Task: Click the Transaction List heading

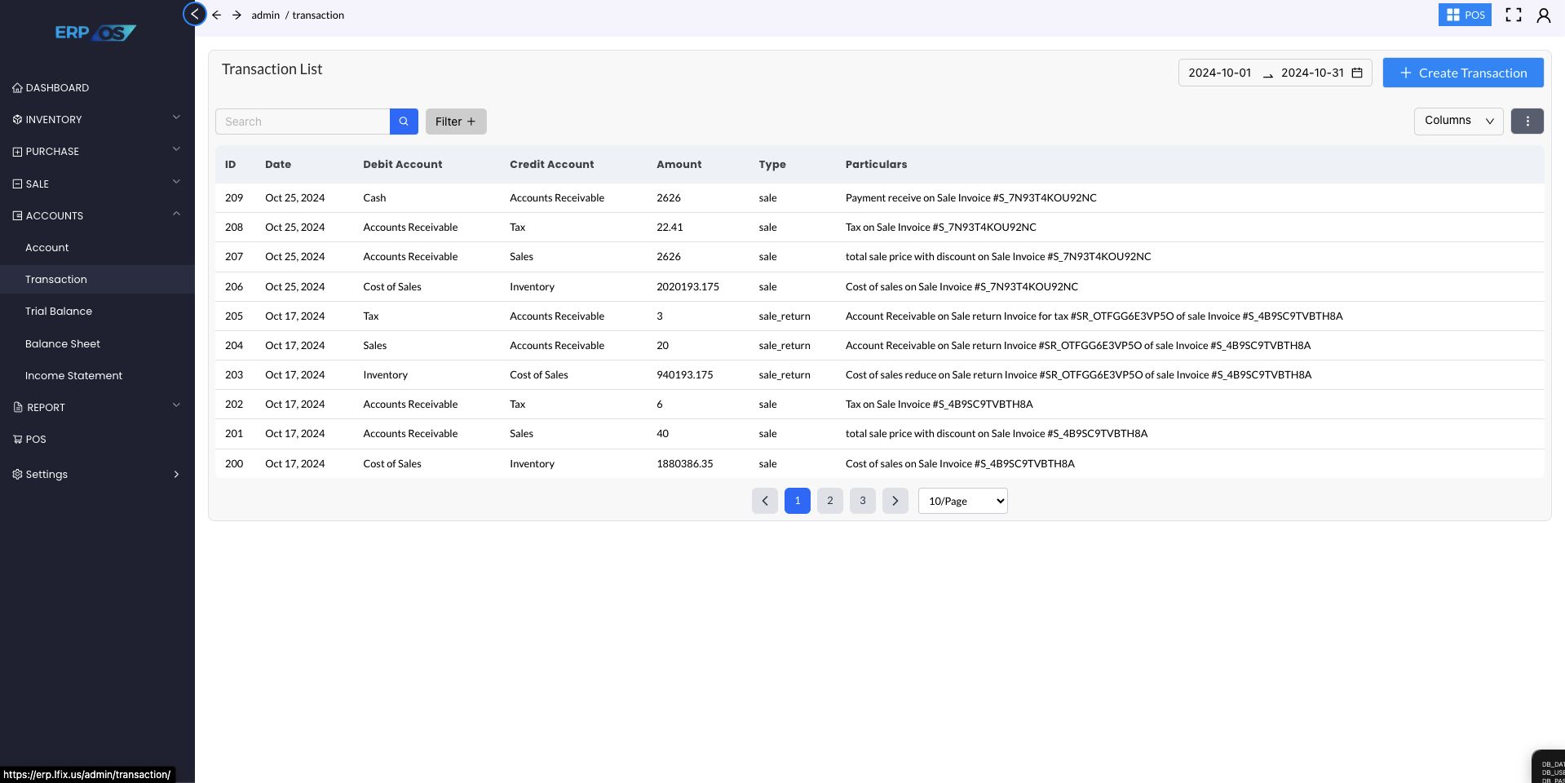Action: coord(272,69)
